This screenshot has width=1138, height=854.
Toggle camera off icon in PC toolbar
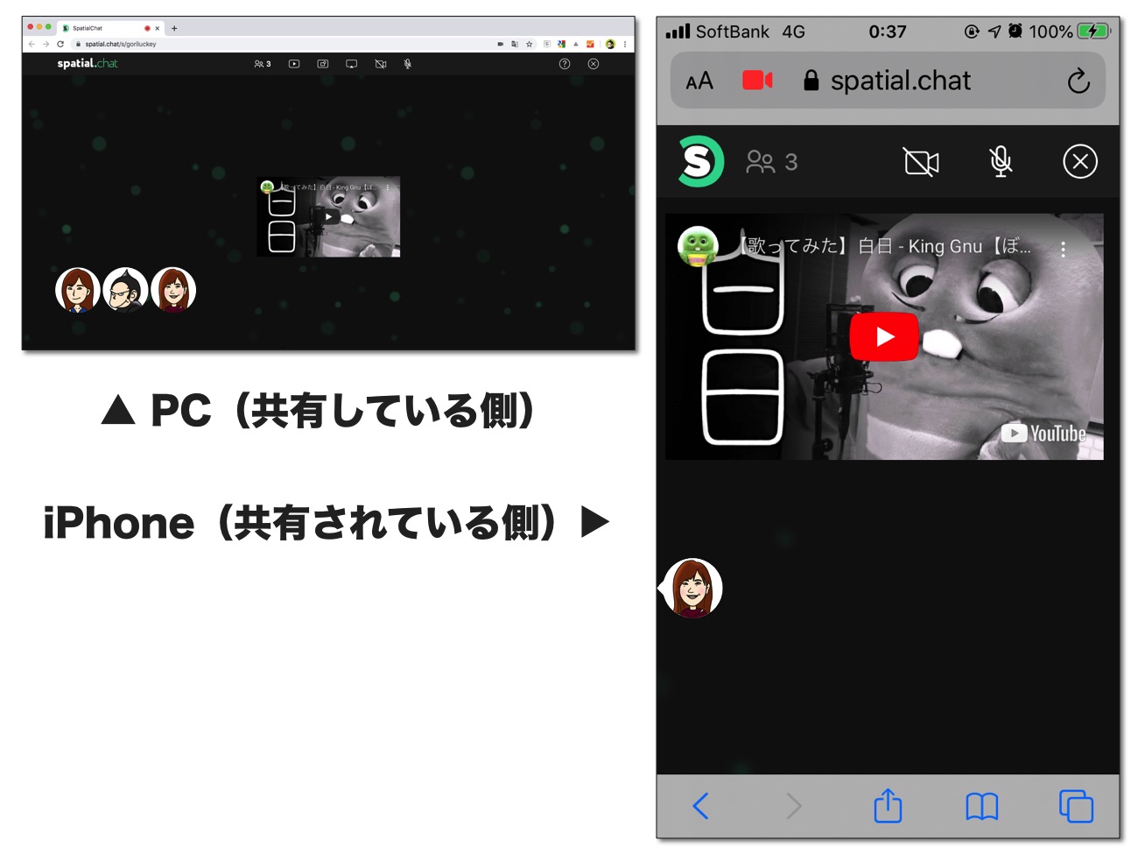coord(381,64)
